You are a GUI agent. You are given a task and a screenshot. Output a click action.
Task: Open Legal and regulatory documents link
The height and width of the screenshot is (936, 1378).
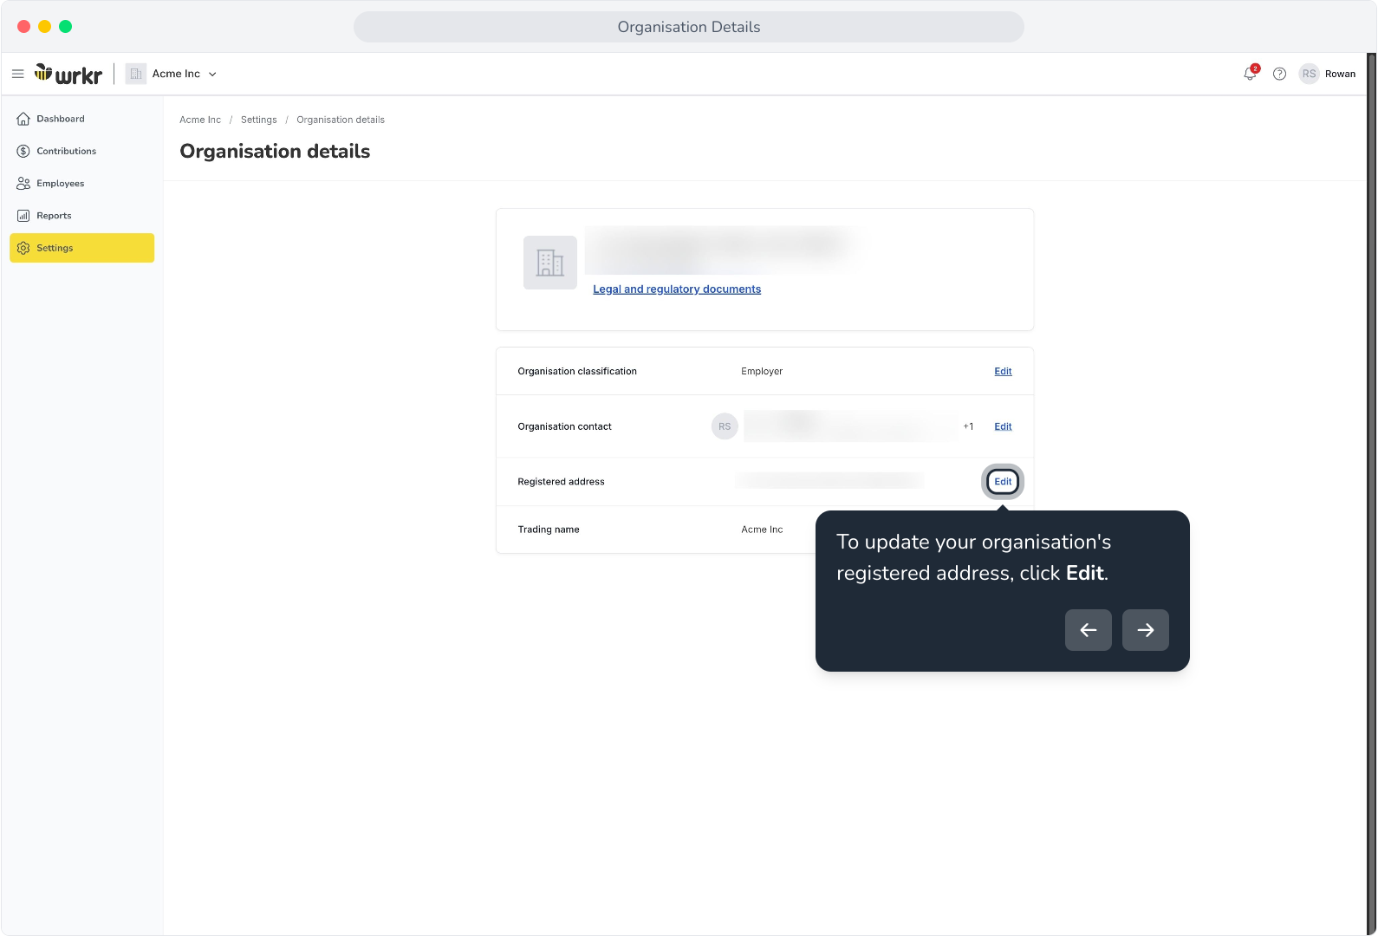[677, 289]
